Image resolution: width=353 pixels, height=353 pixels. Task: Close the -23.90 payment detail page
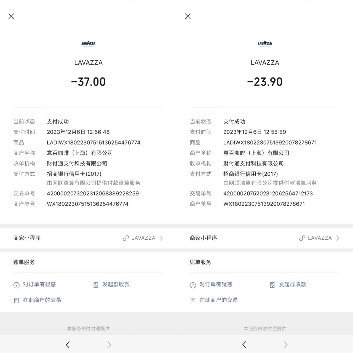point(188,16)
